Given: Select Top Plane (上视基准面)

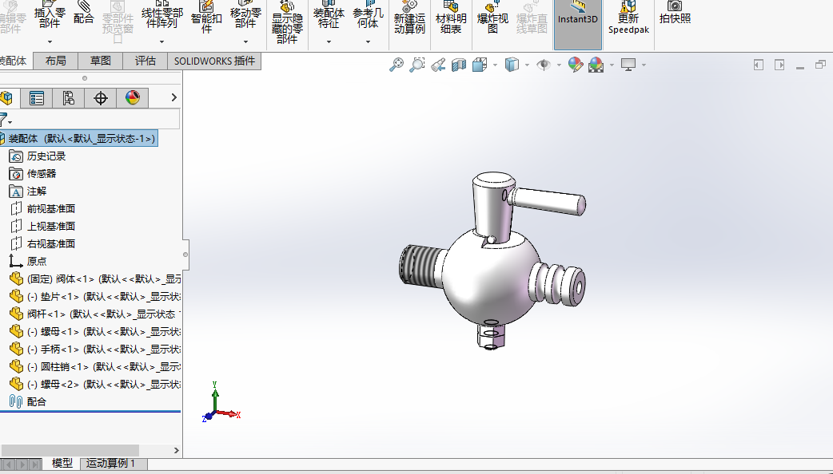Looking at the screenshot, I should pos(42,227).
